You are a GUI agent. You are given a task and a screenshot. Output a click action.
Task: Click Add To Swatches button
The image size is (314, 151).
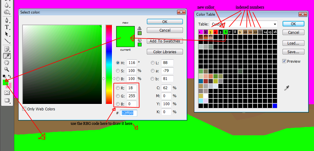(x=165, y=41)
